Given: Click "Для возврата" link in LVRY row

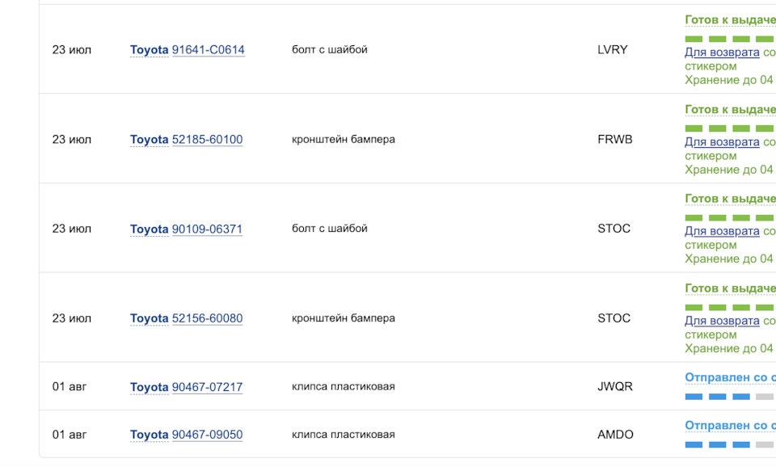Looking at the screenshot, I should pos(722,53).
